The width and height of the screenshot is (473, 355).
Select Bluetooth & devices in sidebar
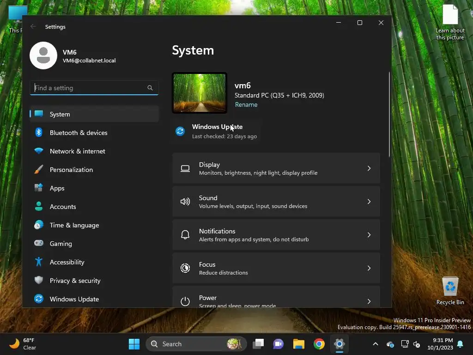(x=94, y=133)
